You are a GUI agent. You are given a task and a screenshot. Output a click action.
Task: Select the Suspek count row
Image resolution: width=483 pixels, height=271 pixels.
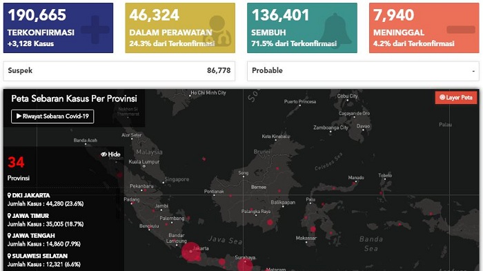[119, 71]
